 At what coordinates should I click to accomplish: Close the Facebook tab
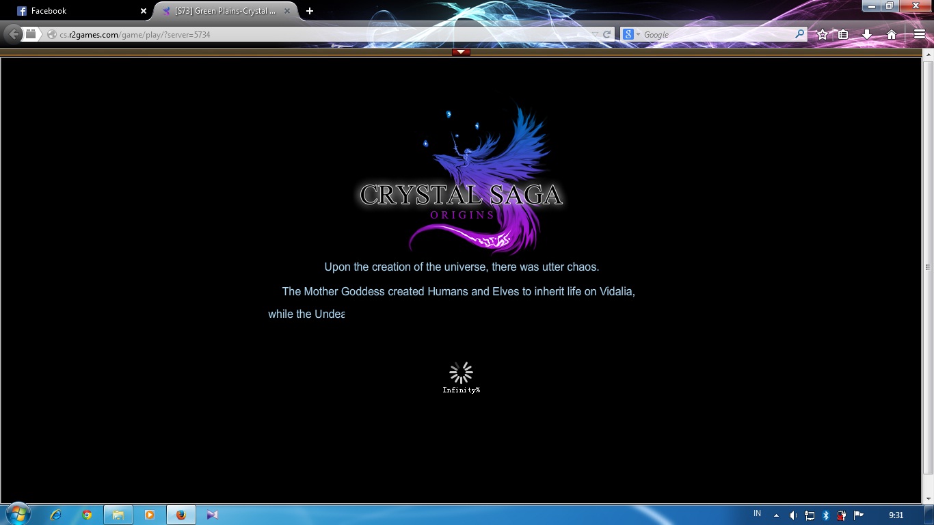click(143, 11)
